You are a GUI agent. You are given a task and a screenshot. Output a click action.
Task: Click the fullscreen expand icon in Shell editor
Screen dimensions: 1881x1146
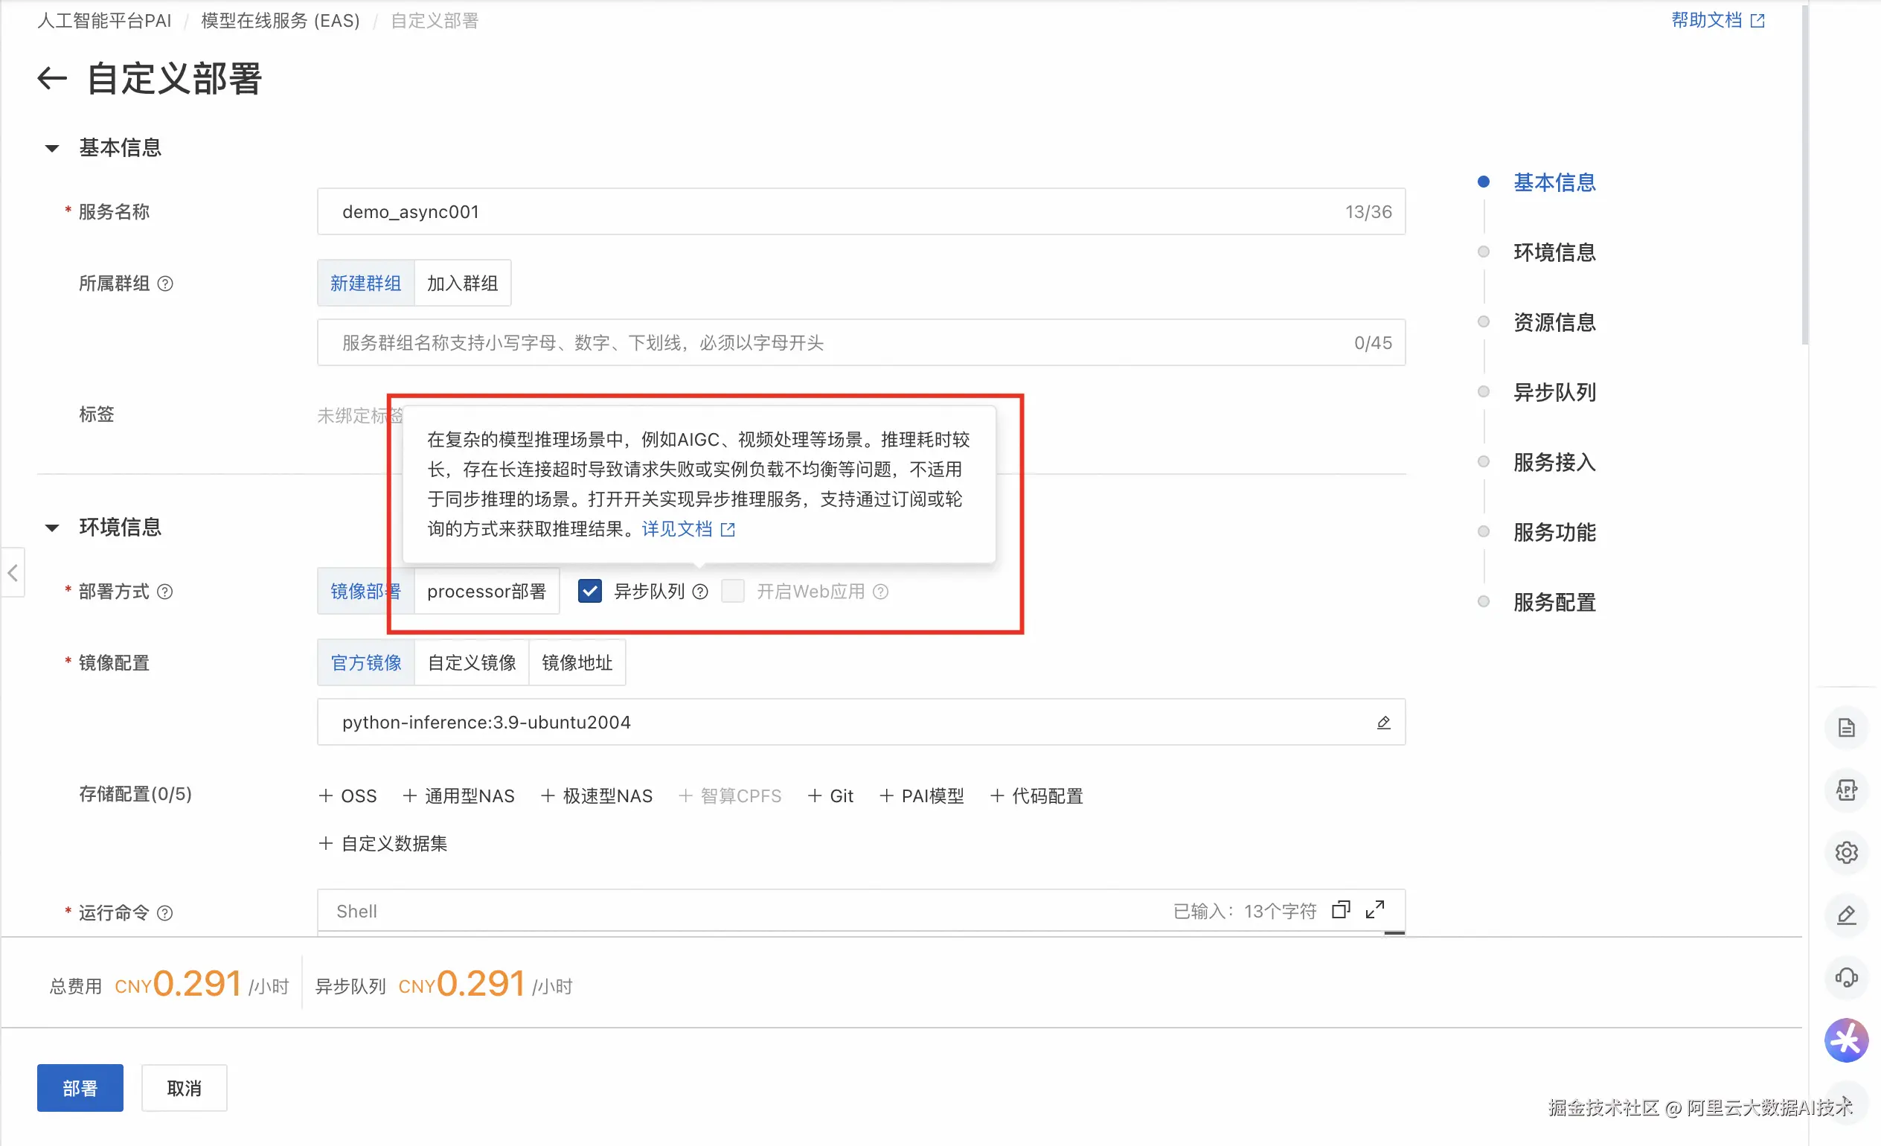click(1374, 910)
